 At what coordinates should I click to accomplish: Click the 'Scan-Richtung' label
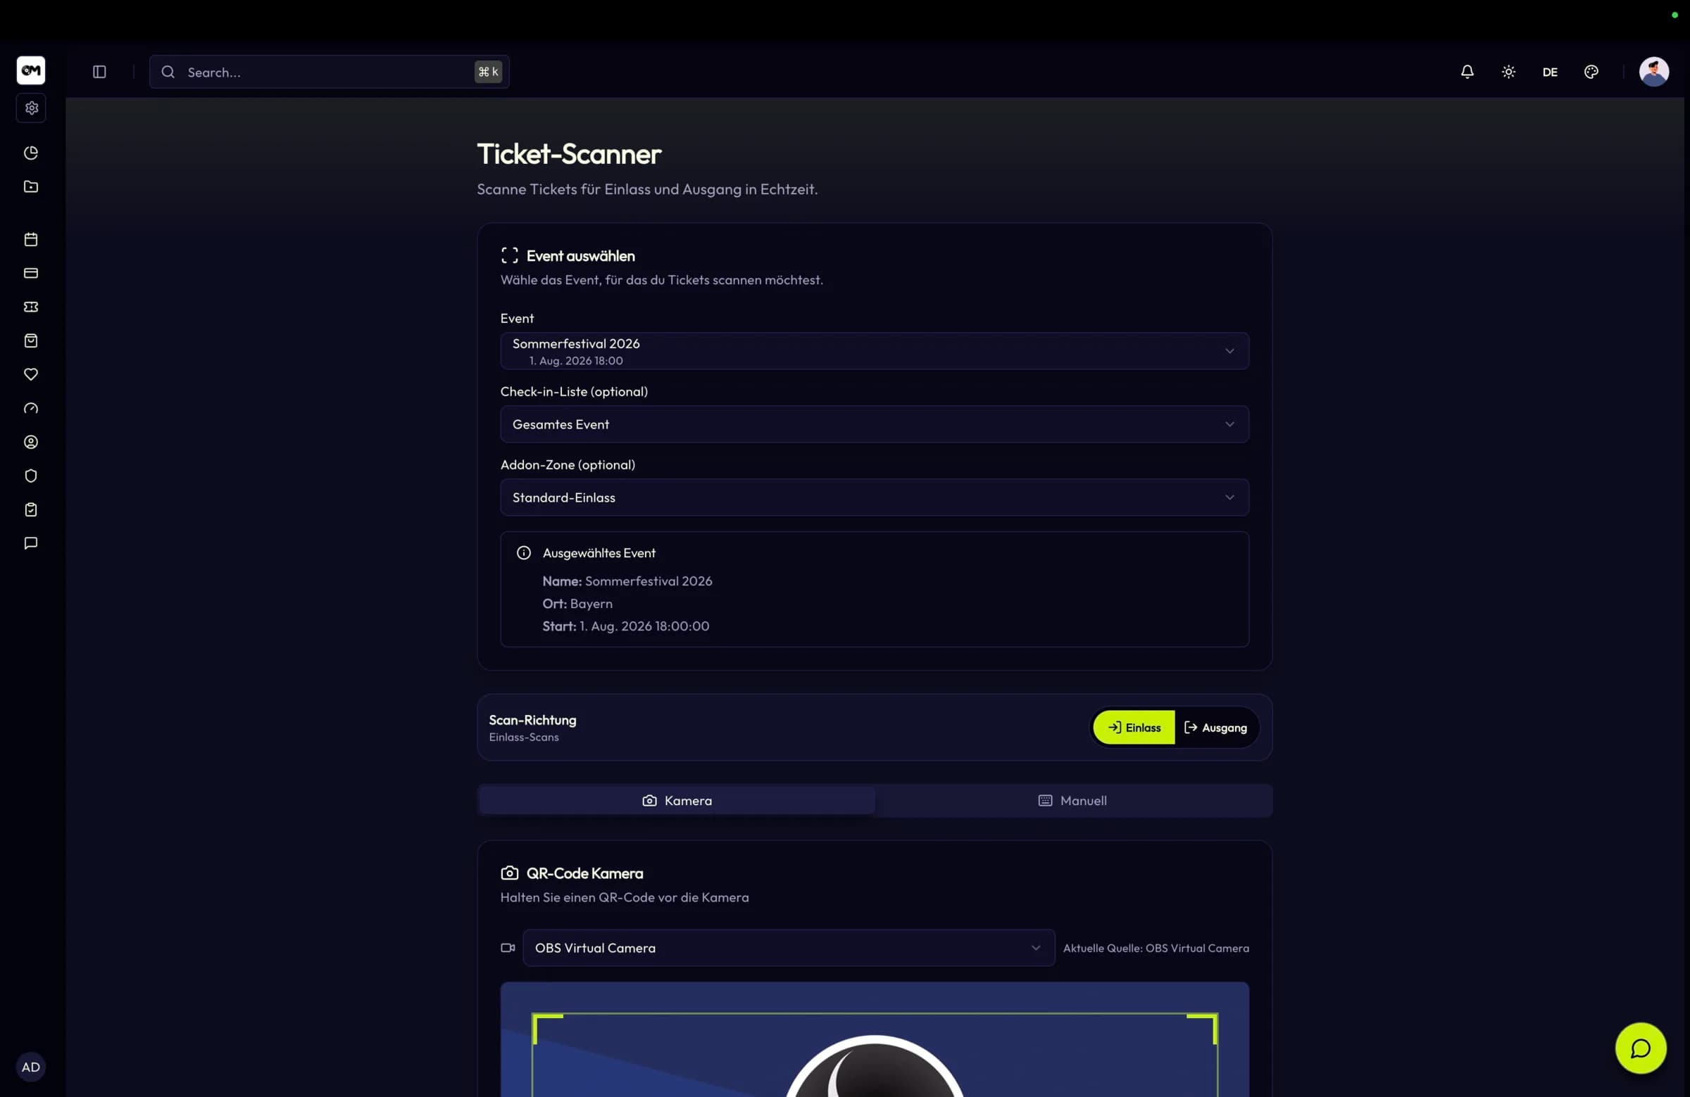(x=532, y=720)
